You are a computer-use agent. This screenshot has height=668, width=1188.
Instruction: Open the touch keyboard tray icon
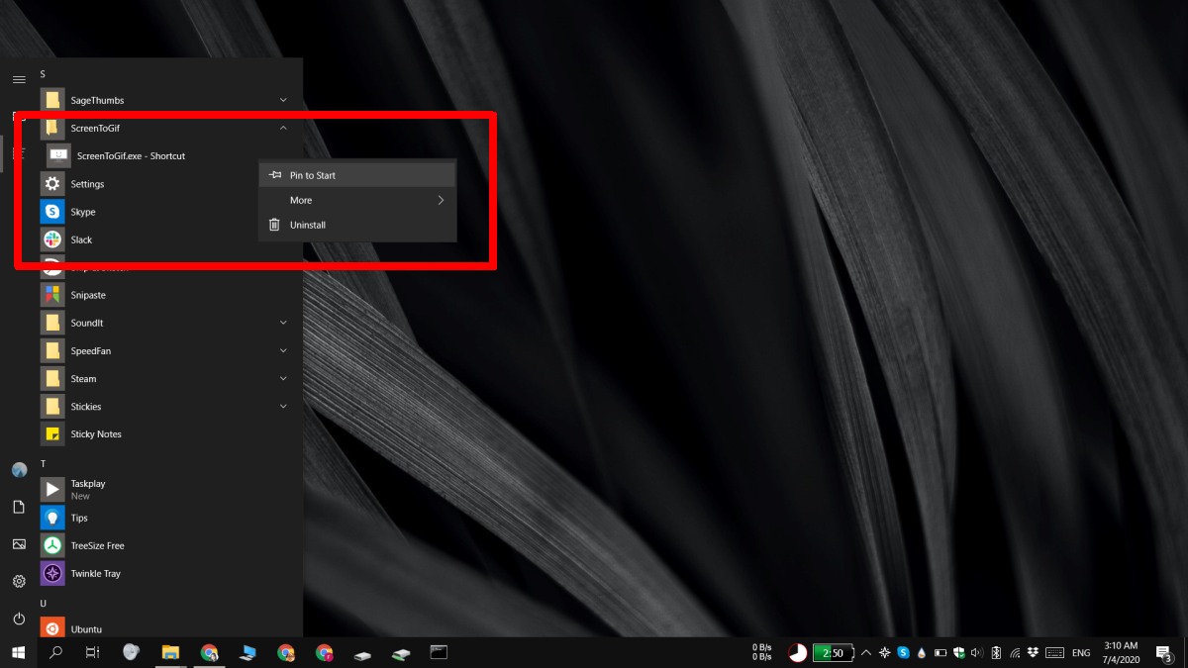pos(1054,652)
